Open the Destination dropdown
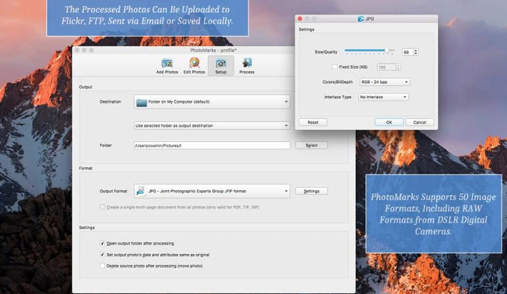507x294 pixels. point(212,101)
